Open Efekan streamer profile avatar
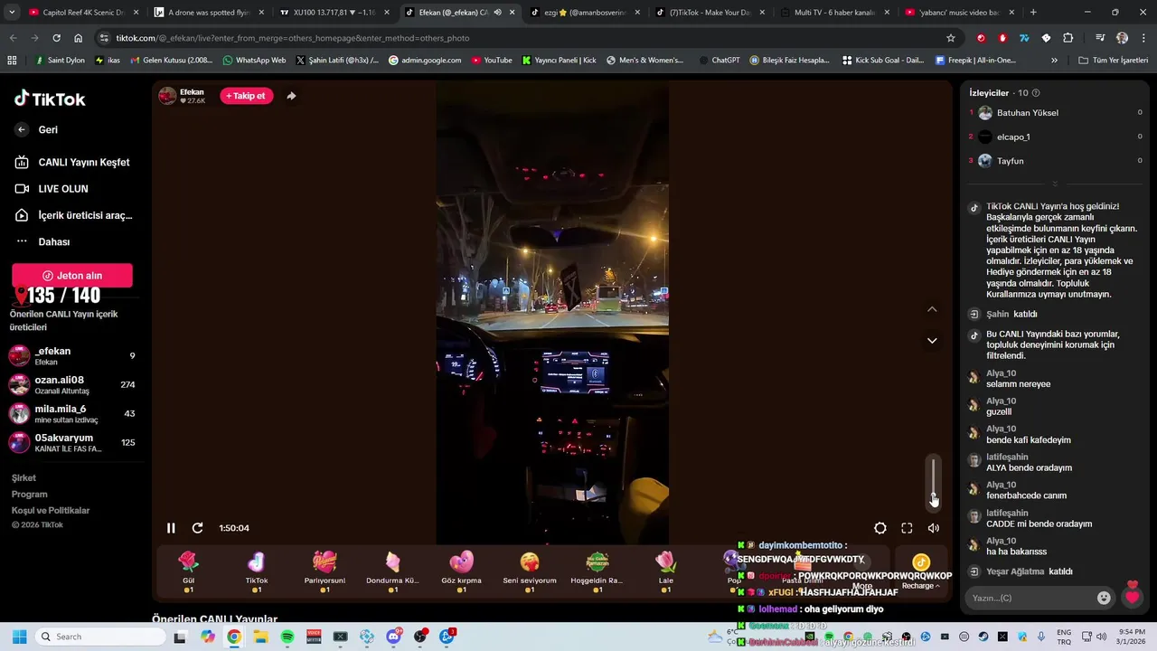 (167, 96)
